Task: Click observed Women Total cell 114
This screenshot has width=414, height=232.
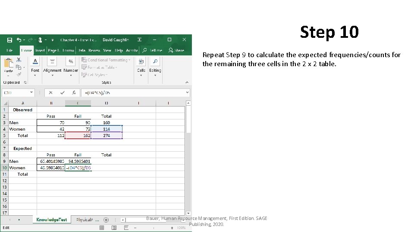Action: pos(107,129)
